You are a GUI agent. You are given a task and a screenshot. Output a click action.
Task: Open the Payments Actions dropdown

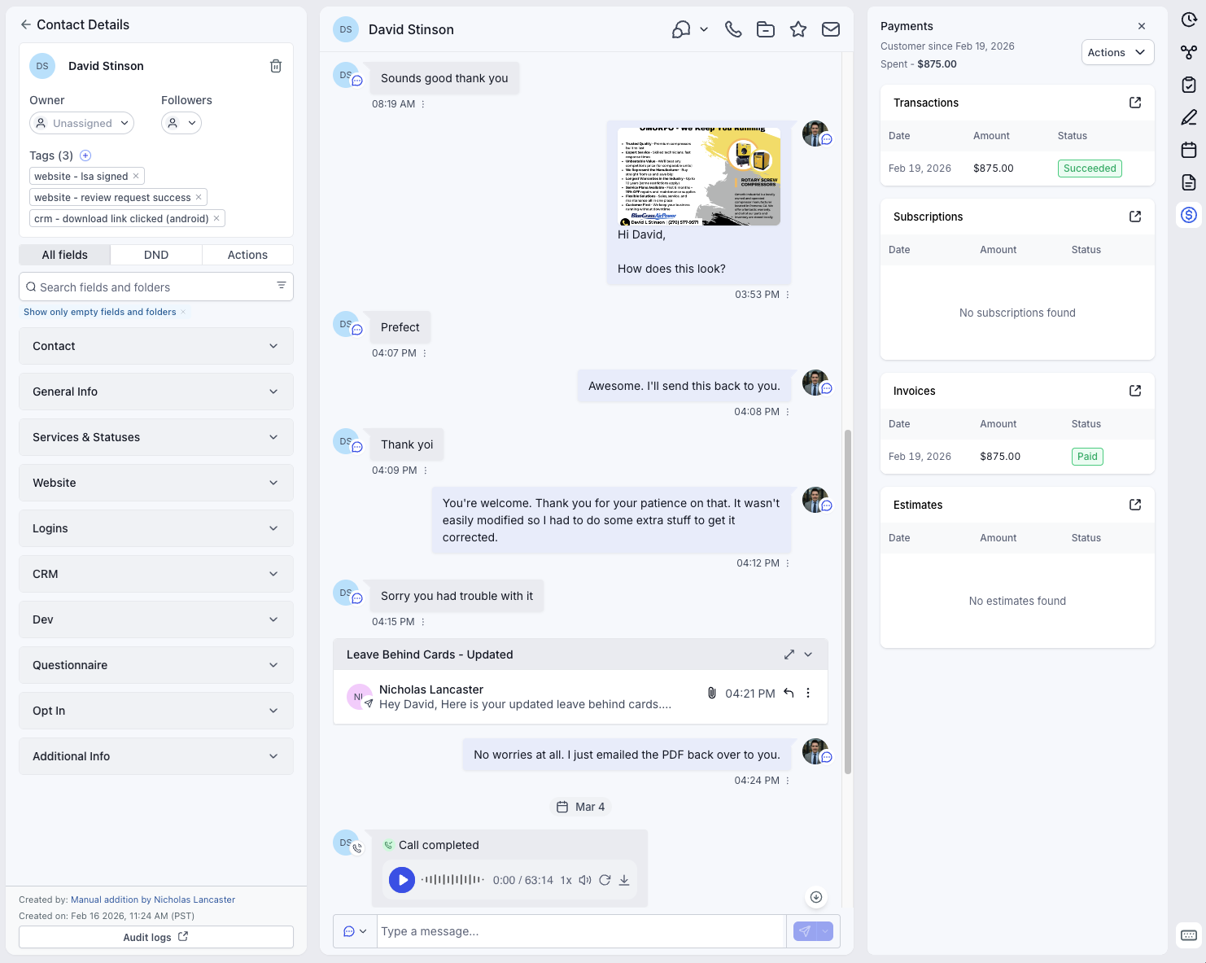coord(1117,52)
